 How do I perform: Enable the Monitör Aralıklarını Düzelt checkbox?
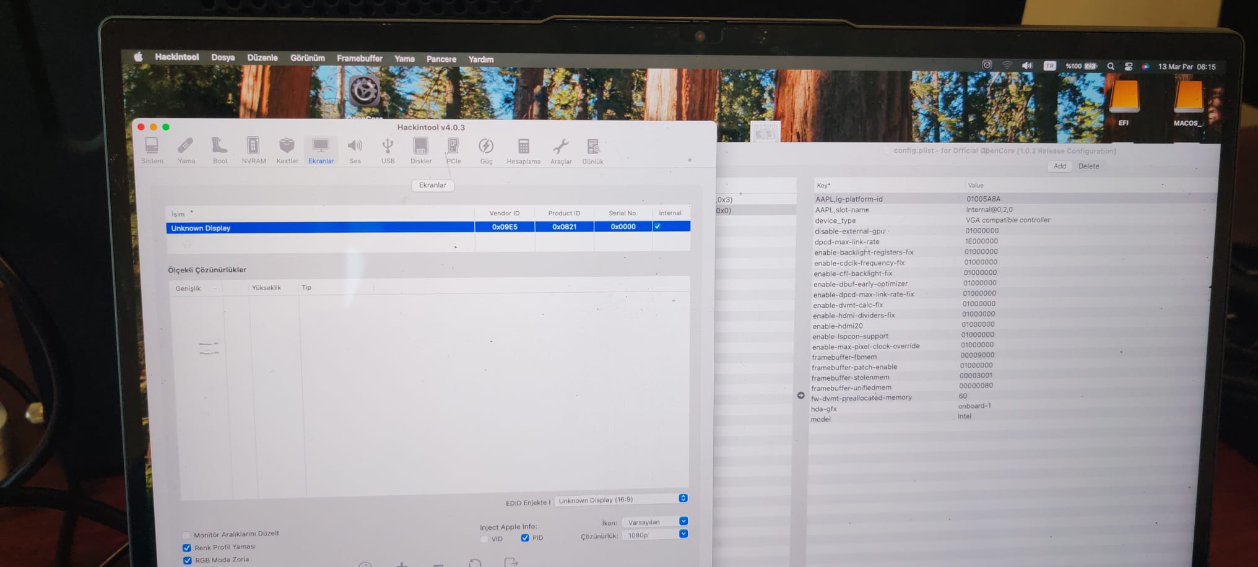pyautogui.click(x=186, y=535)
